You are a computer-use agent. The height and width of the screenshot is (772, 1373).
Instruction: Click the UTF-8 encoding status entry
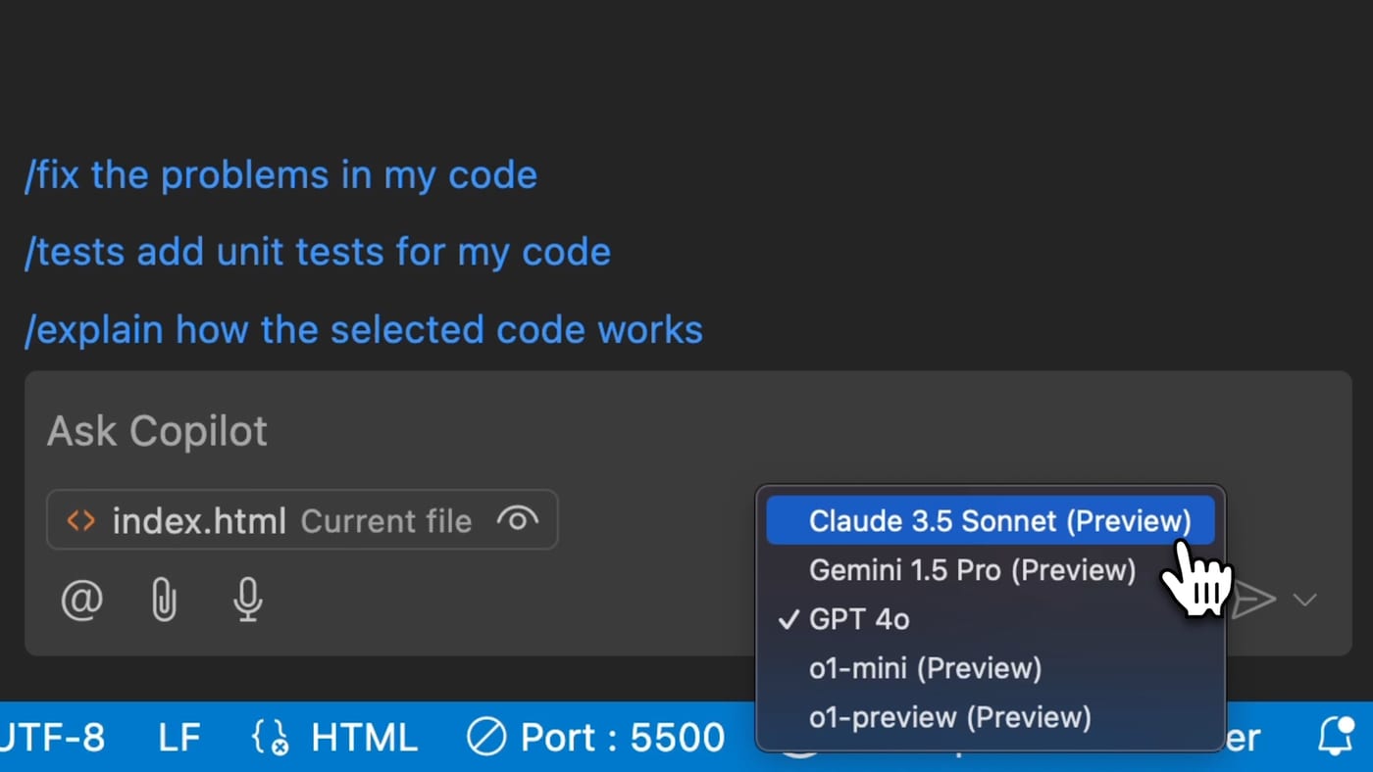pyautogui.click(x=53, y=737)
